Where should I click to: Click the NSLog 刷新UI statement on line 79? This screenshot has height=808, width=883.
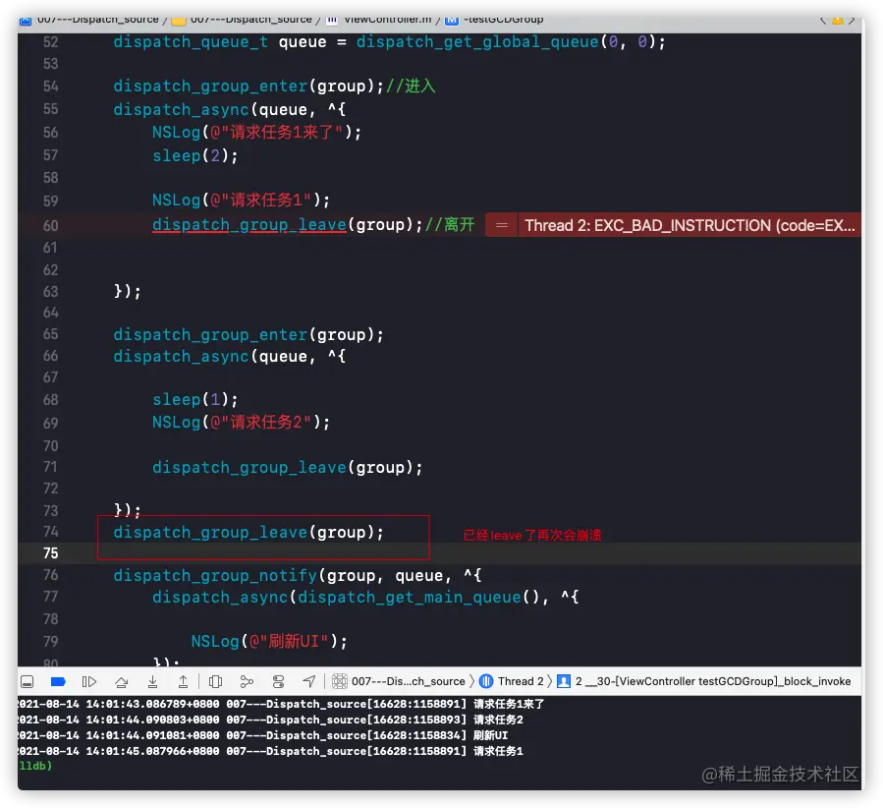(269, 641)
